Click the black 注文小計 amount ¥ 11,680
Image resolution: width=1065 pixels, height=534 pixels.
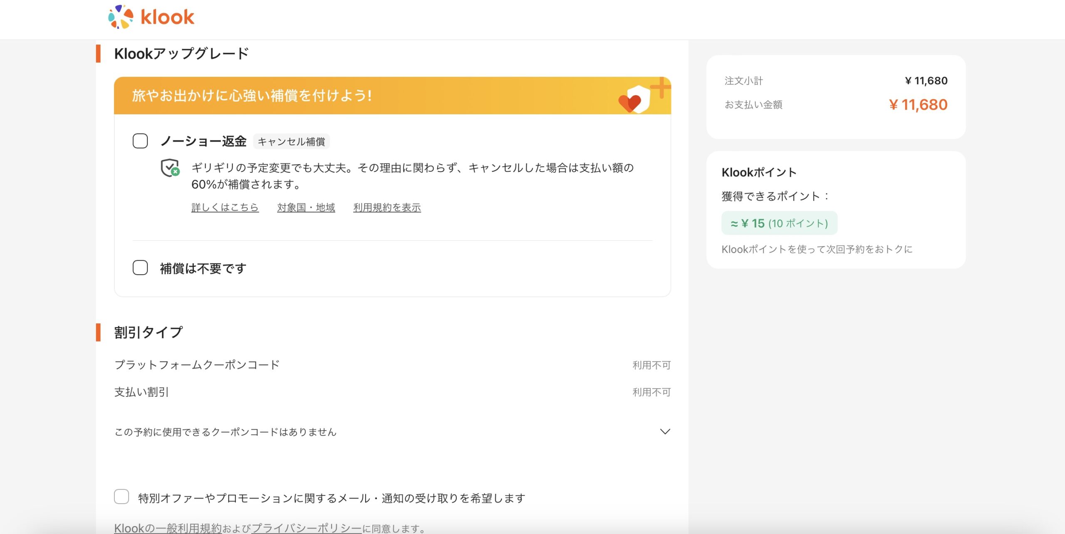[x=926, y=81]
